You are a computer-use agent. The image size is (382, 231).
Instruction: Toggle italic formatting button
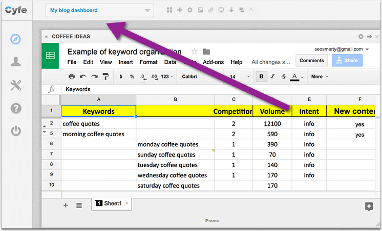coord(272,76)
